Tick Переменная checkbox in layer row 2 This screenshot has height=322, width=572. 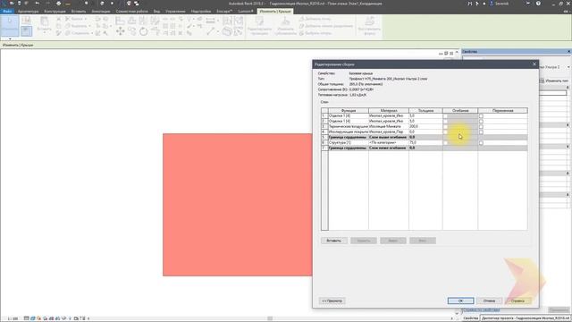pyautogui.click(x=481, y=122)
